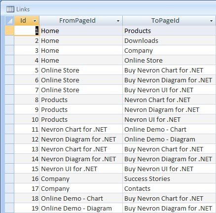Image resolution: width=216 pixels, height=213 pixels.
Task: Click Id cell with value 1
Action: [27, 31]
